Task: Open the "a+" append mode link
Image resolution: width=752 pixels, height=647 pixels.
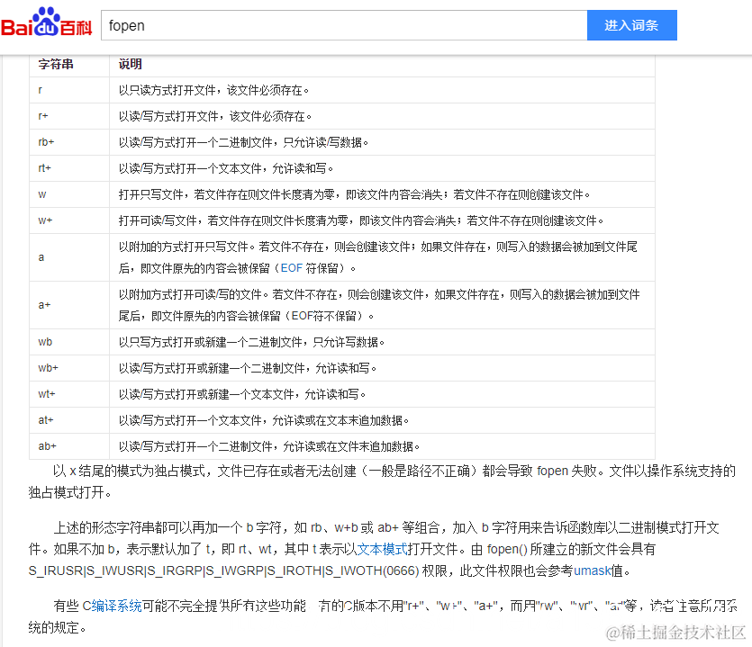Action: pyautogui.click(x=42, y=305)
